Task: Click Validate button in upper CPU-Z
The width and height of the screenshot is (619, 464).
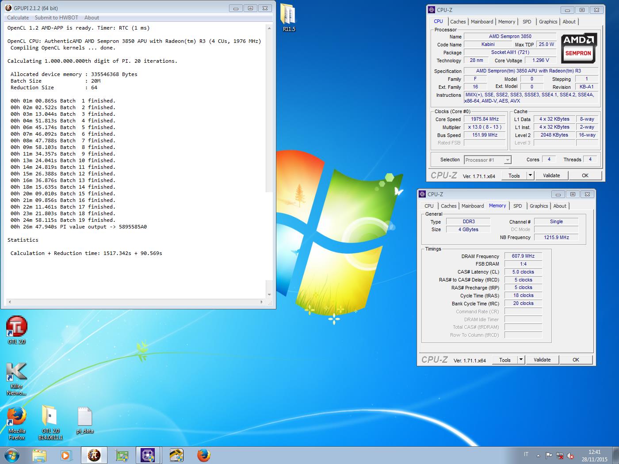Action: [551, 175]
